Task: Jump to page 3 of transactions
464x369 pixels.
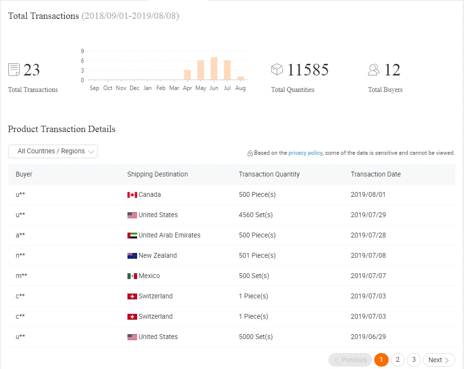Action: pyautogui.click(x=414, y=360)
